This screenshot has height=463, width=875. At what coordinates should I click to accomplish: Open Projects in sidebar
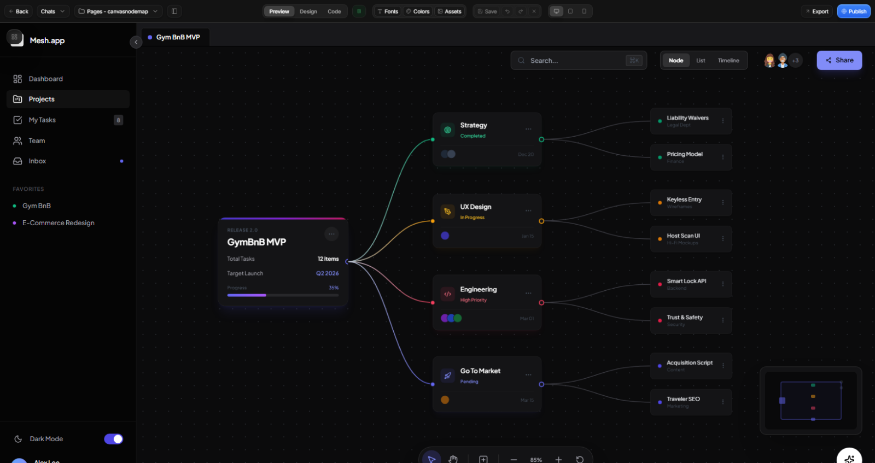(x=68, y=99)
